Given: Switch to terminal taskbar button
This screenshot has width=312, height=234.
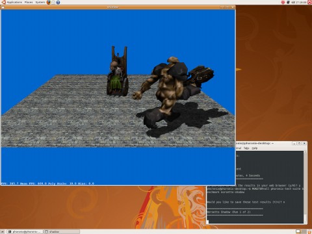Looking at the screenshot, I should tap(25, 231).
